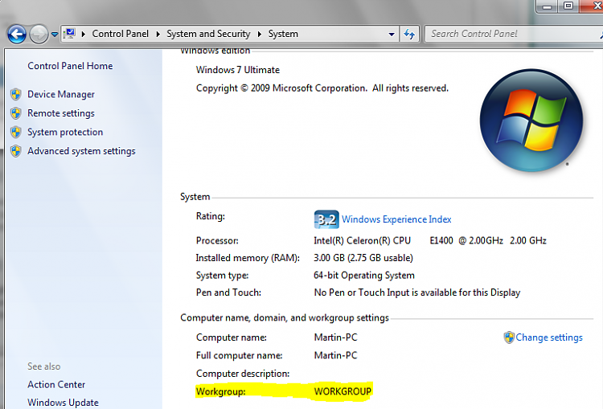
Task: Open System protection
Action: [x=65, y=133]
